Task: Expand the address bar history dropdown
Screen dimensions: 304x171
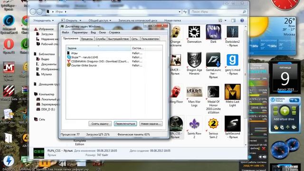Action: pyautogui.click(x=180, y=11)
